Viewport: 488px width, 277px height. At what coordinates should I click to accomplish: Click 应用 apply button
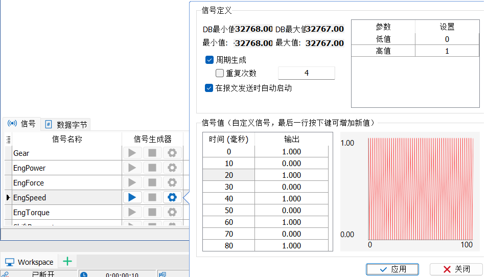tap(392, 269)
